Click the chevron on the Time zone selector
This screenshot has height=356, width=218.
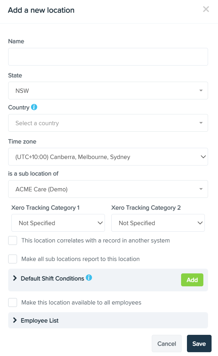pyautogui.click(x=203, y=157)
